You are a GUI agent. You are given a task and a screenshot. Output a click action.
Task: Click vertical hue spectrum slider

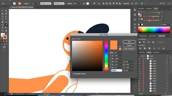[x=106, y=56]
